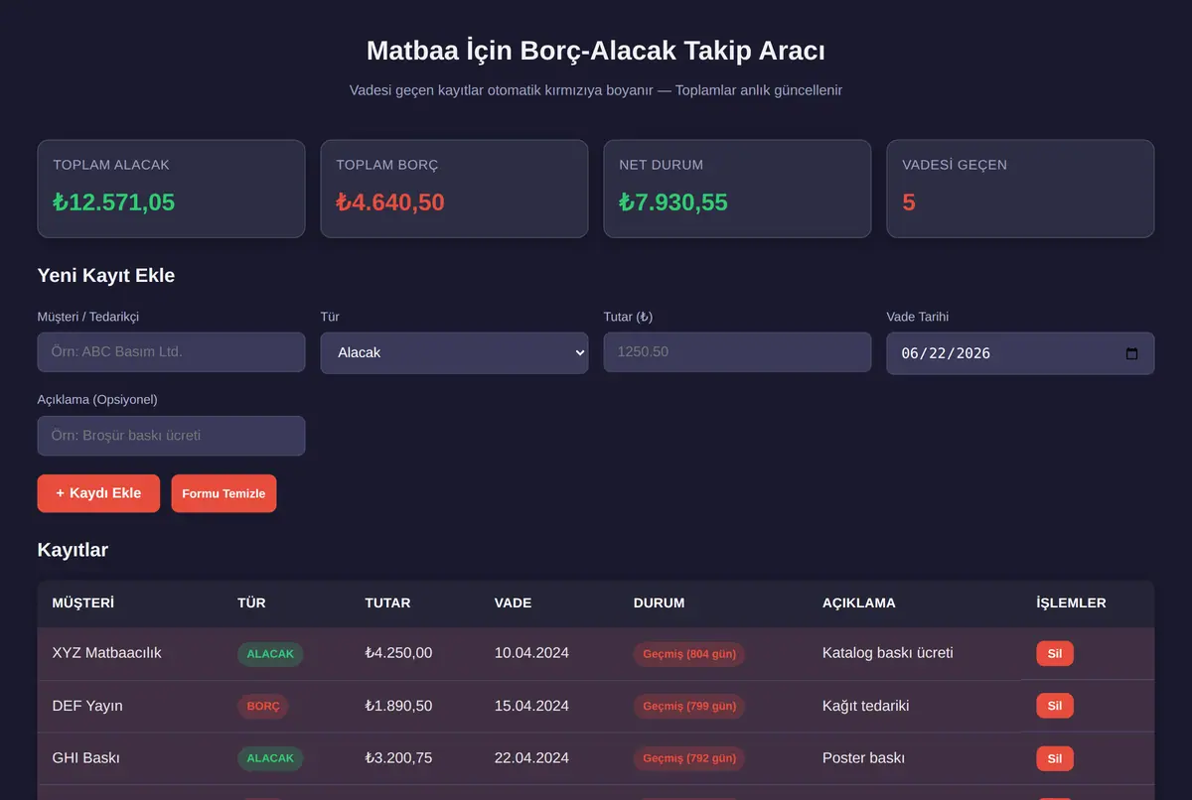Click the + Kaydı Ekle button
Image resolution: width=1192 pixels, height=800 pixels.
pos(98,493)
